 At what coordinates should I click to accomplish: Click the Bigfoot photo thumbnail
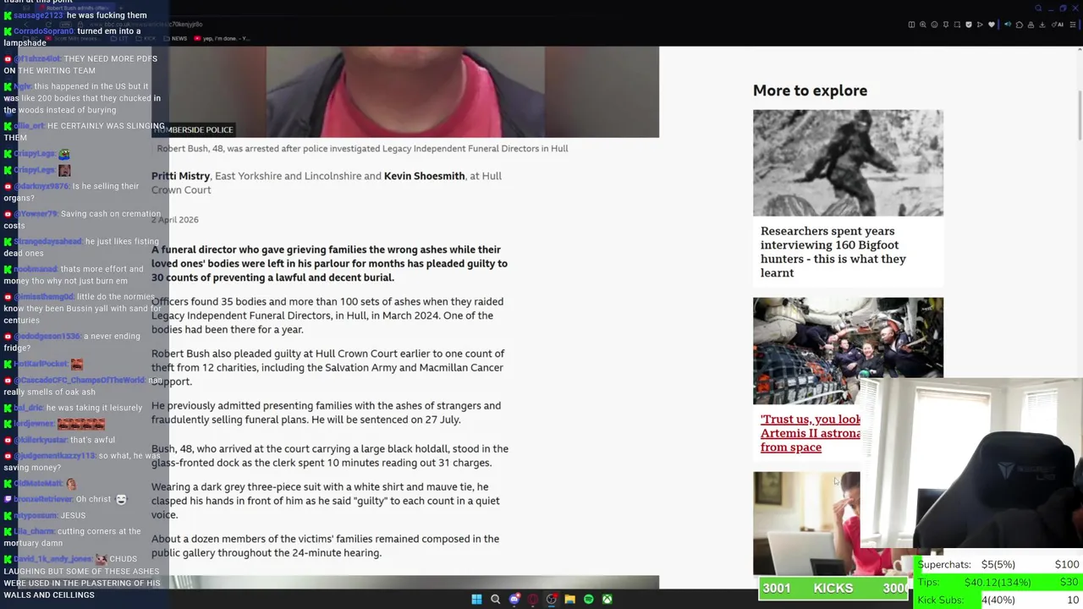coord(848,162)
